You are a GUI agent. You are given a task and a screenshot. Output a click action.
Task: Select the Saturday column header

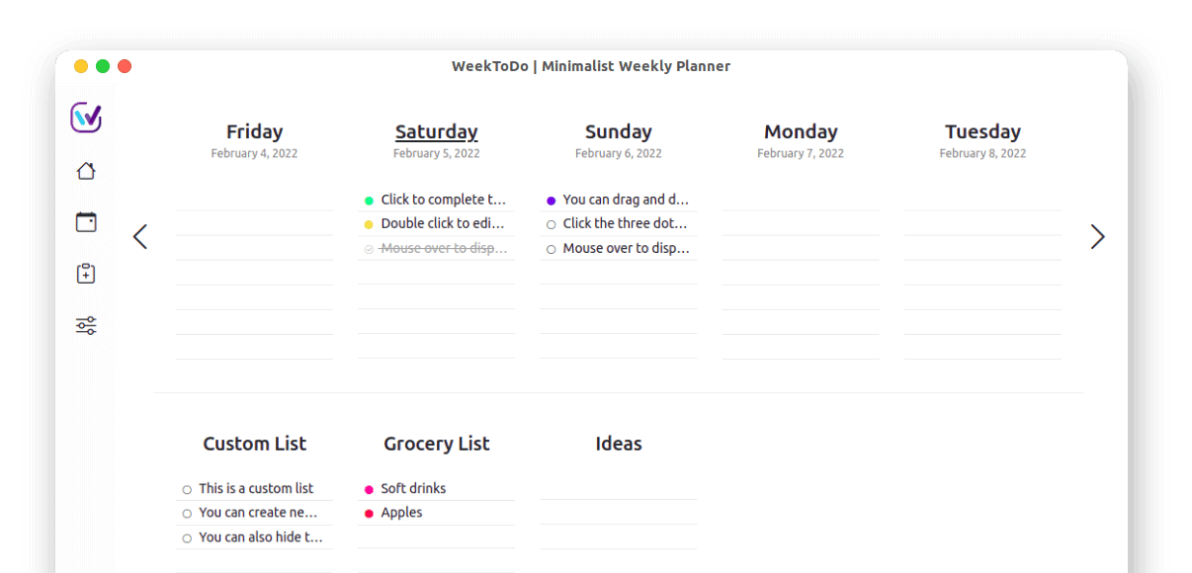[x=436, y=131]
